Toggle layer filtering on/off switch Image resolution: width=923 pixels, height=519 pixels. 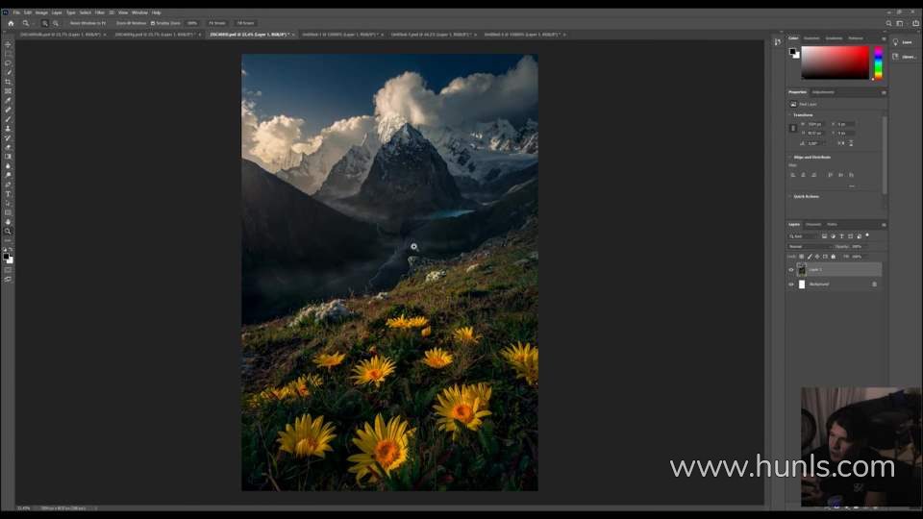[867, 235]
